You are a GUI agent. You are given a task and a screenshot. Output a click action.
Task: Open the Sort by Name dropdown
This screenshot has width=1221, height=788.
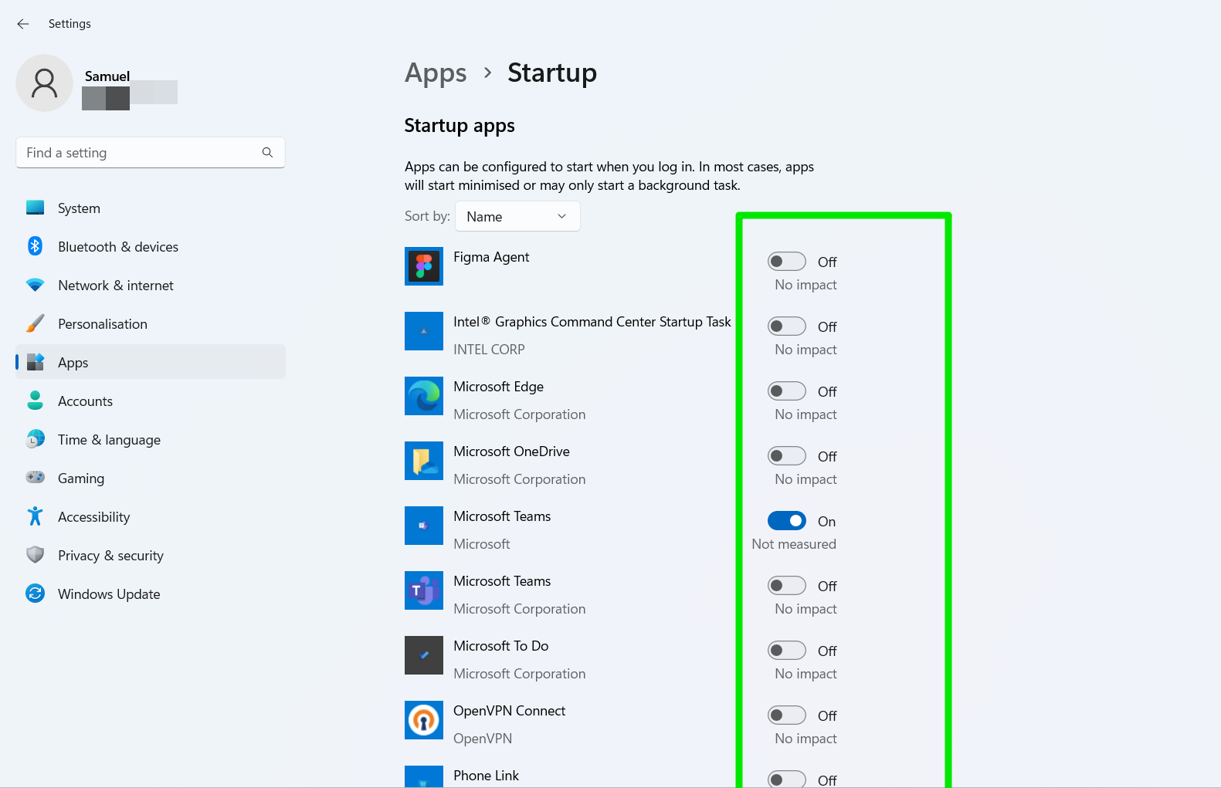tap(517, 217)
